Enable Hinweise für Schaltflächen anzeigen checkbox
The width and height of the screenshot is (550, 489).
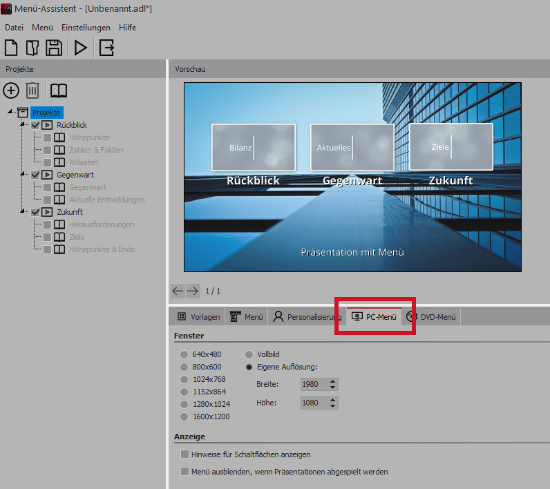click(184, 454)
